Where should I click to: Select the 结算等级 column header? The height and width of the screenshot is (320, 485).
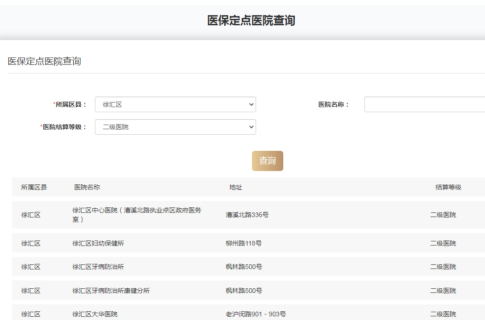pyautogui.click(x=448, y=187)
